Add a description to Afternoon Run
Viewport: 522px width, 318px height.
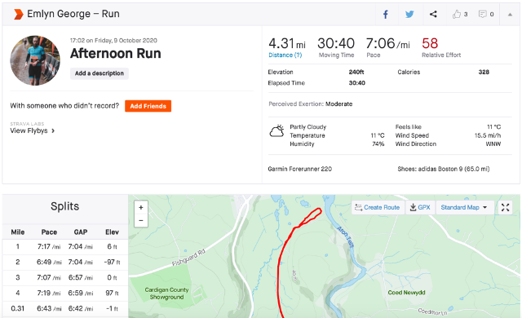tap(100, 73)
